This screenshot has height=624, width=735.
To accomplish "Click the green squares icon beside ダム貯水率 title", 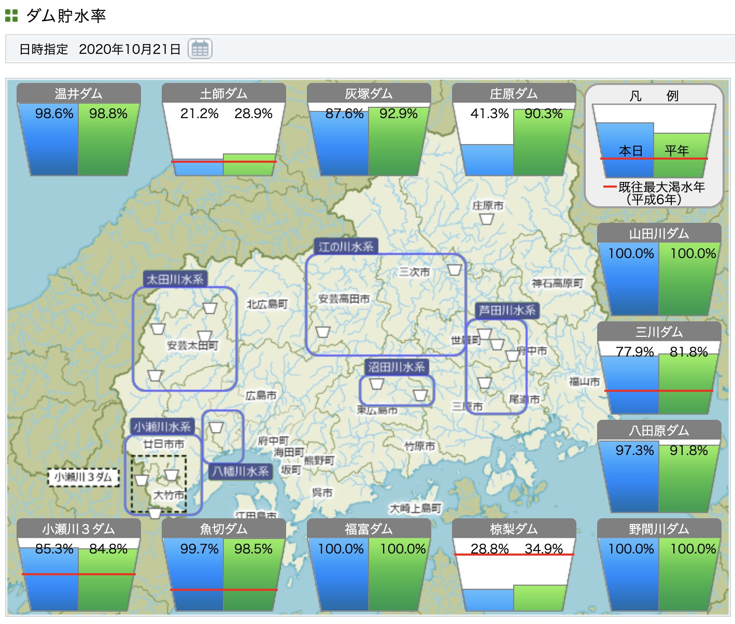I will click(x=11, y=16).
